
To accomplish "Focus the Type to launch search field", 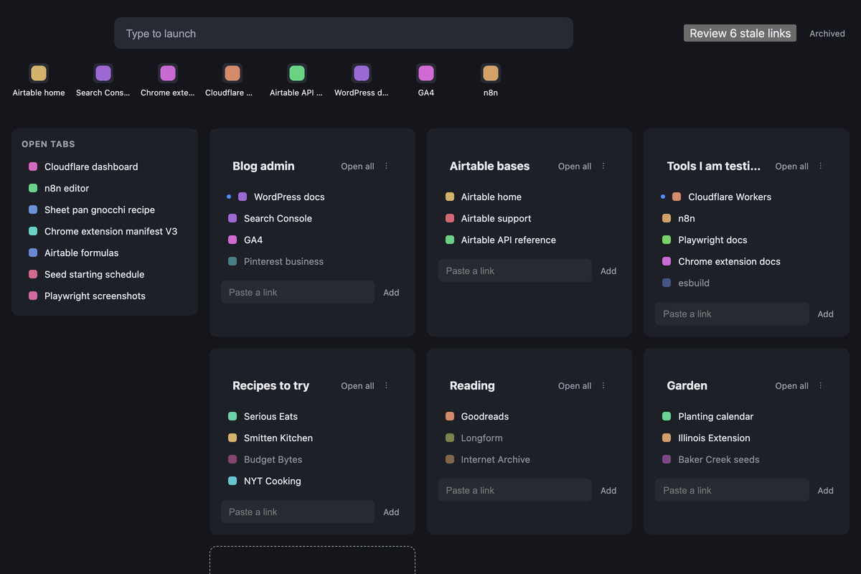I will click(344, 33).
